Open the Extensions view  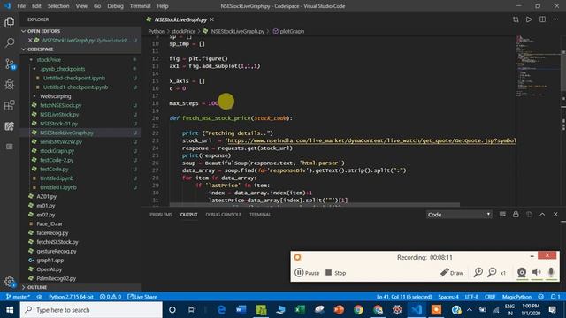click(10, 105)
